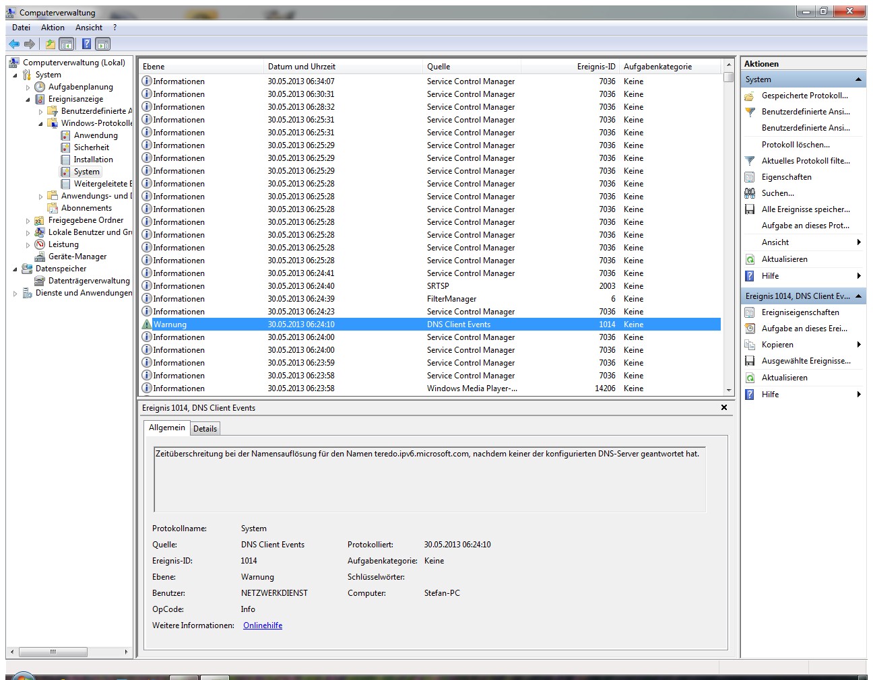Image resolution: width=873 pixels, height=680 pixels.
Task: Select Lokale Benutzer und Gruppen icon
Action: [x=40, y=232]
